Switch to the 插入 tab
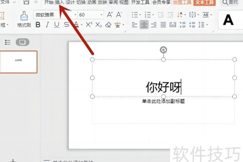This screenshot has height=162, width=243. click(60, 2)
